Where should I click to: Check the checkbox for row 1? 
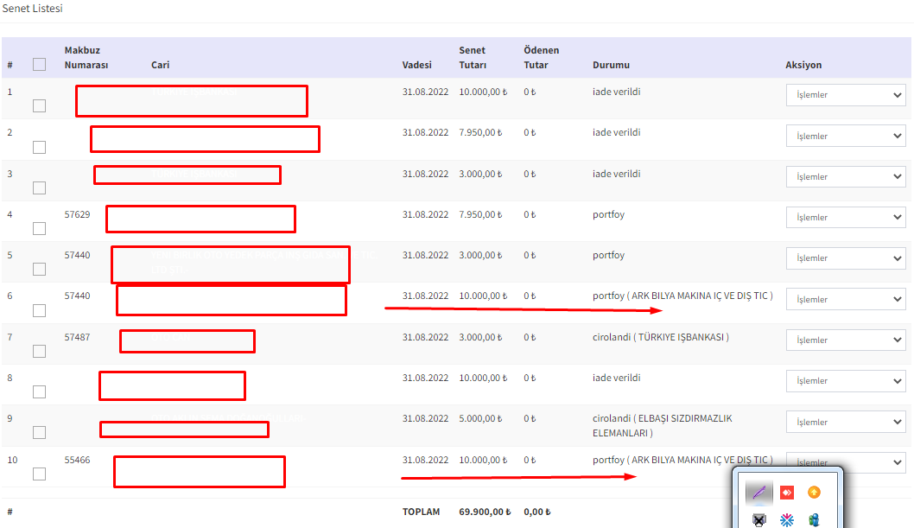(x=39, y=105)
